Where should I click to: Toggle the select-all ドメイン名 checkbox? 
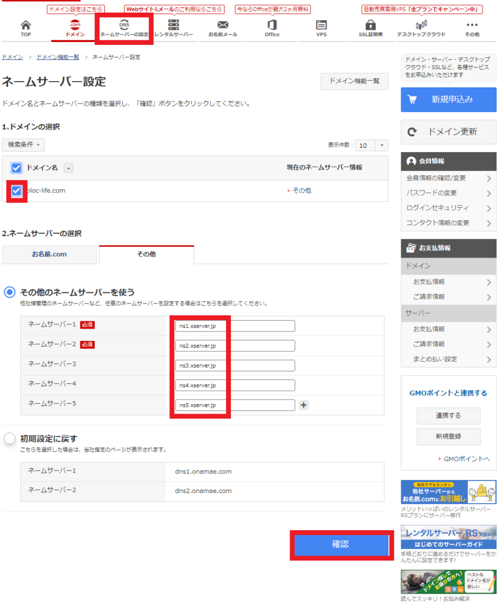16,167
